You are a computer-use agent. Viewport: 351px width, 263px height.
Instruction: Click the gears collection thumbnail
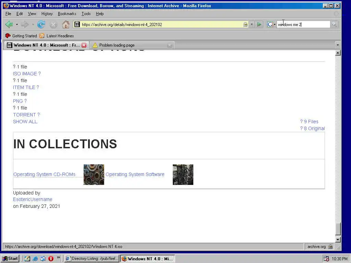tap(94, 175)
